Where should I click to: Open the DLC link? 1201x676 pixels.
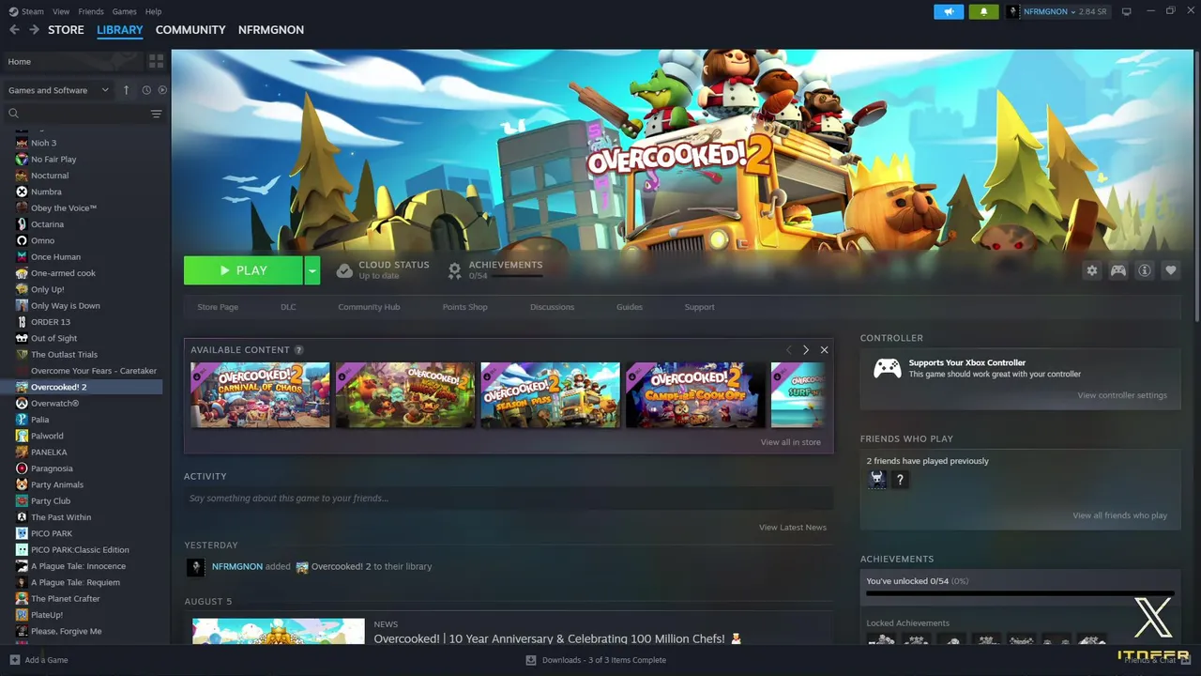[288, 307]
